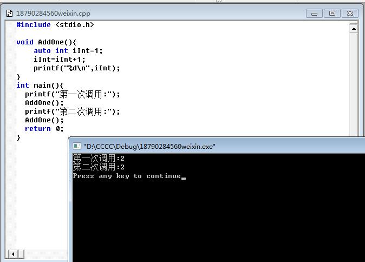Click "Press any key to continue" in console
This screenshot has width=365, height=262.
coord(127,176)
